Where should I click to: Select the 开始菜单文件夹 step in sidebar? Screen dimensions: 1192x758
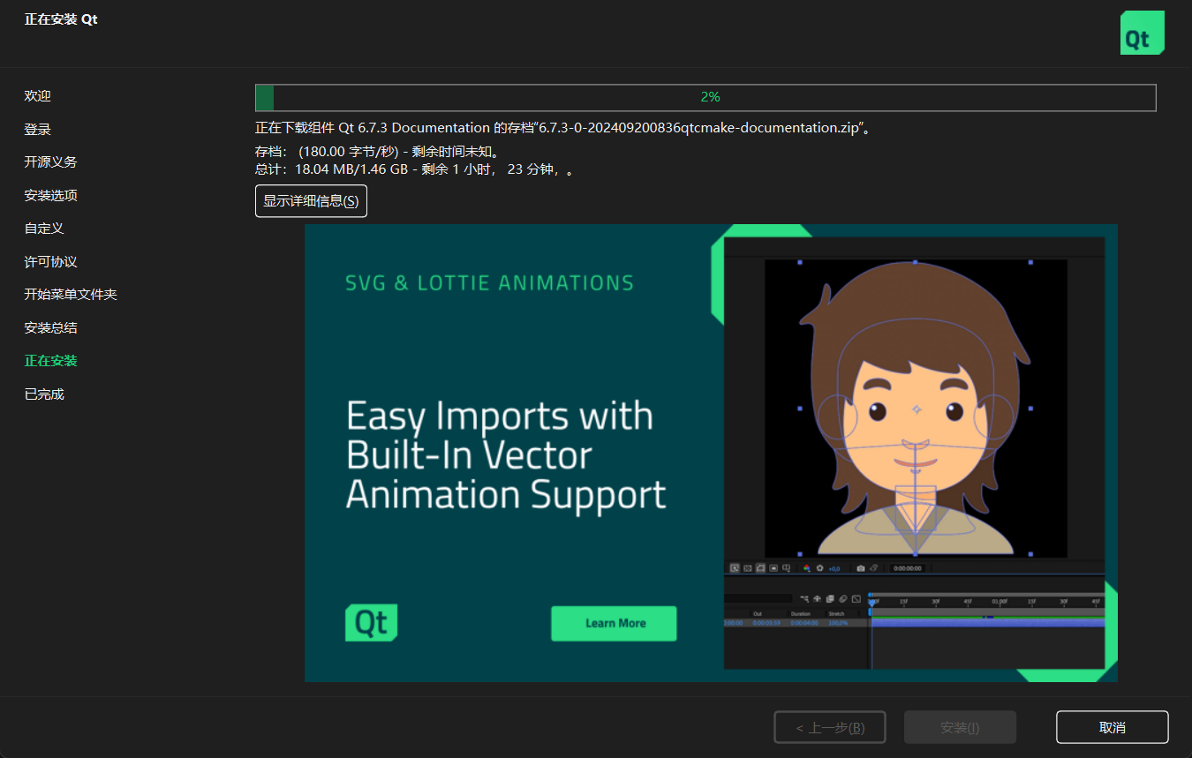coord(71,295)
